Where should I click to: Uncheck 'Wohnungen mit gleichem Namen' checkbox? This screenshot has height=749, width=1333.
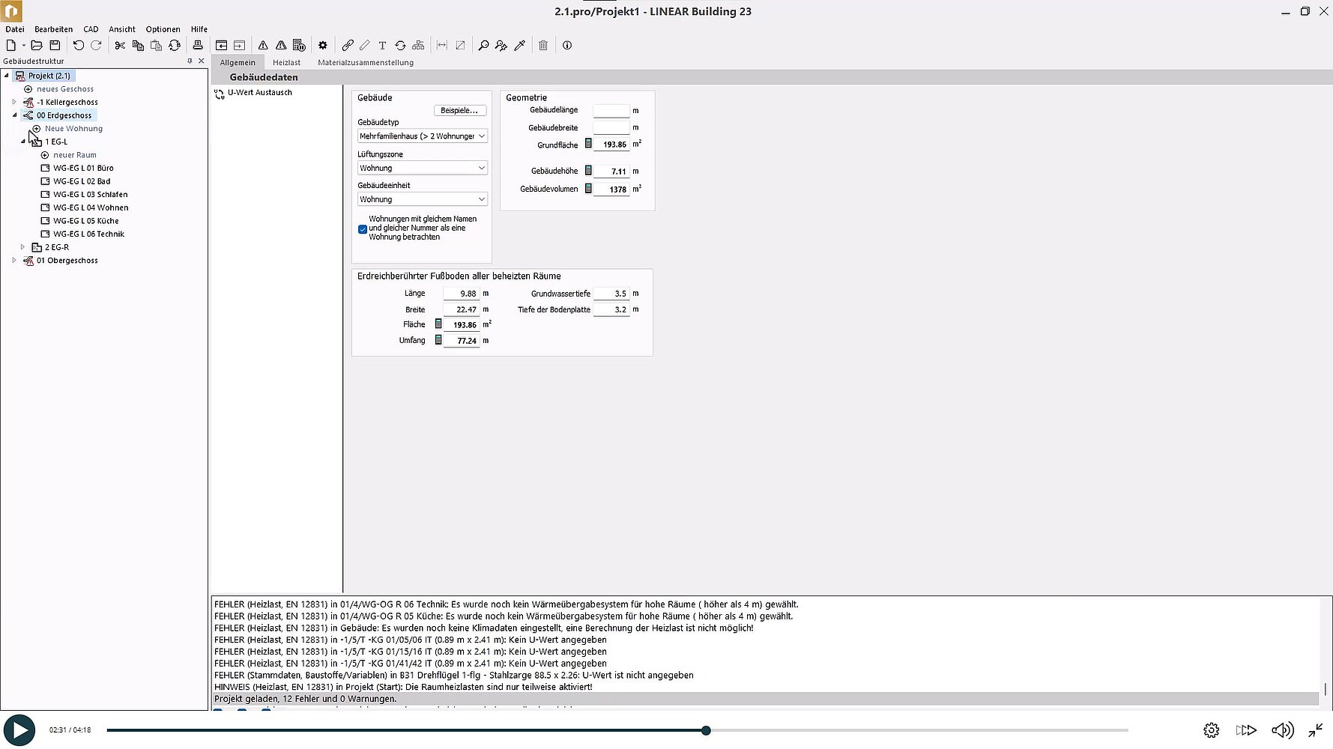[x=363, y=229]
